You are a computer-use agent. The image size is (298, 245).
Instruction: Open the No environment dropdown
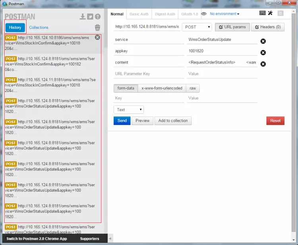[224, 14]
